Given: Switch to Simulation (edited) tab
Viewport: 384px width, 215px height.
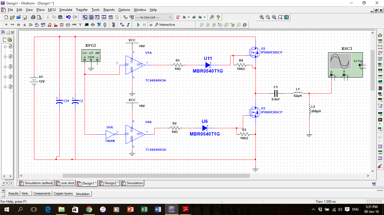Looking at the screenshot, I should 36,183.
